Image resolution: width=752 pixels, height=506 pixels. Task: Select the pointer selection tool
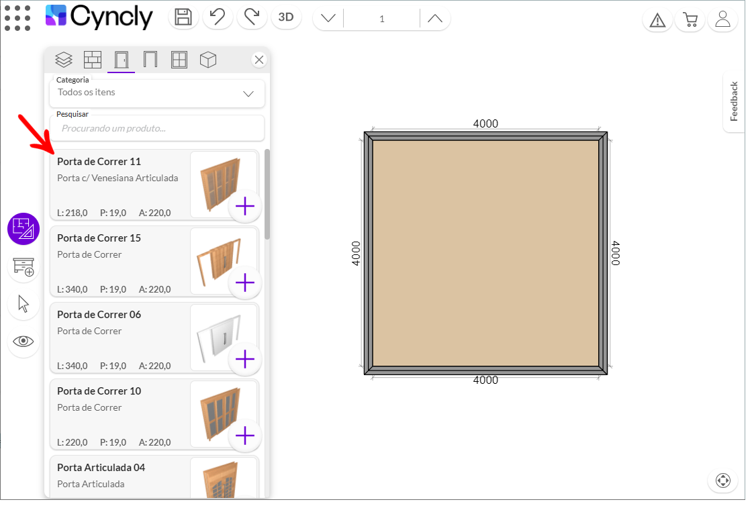[x=23, y=304]
